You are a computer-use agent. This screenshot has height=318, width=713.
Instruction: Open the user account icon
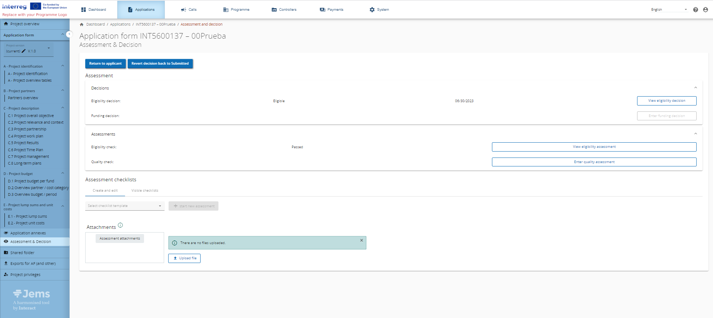pos(706,10)
